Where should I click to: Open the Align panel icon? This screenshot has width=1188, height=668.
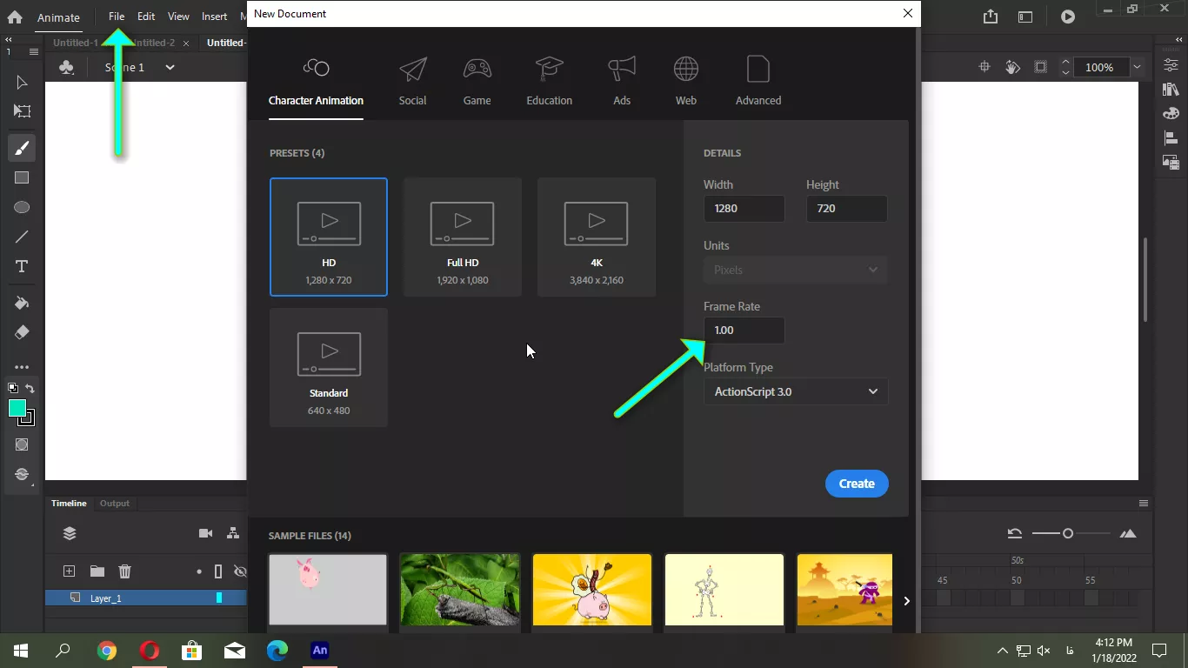point(1171,137)
